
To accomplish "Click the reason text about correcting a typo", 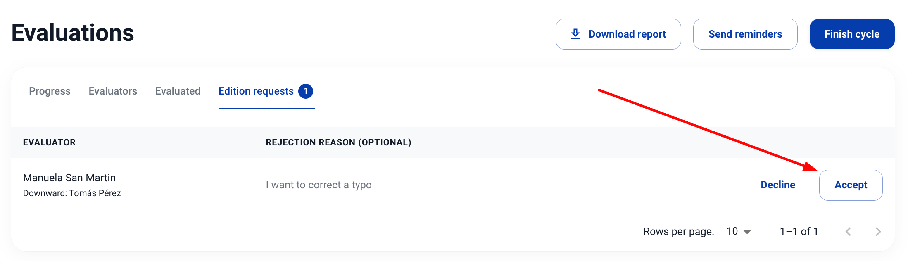I will coord(319,185).
